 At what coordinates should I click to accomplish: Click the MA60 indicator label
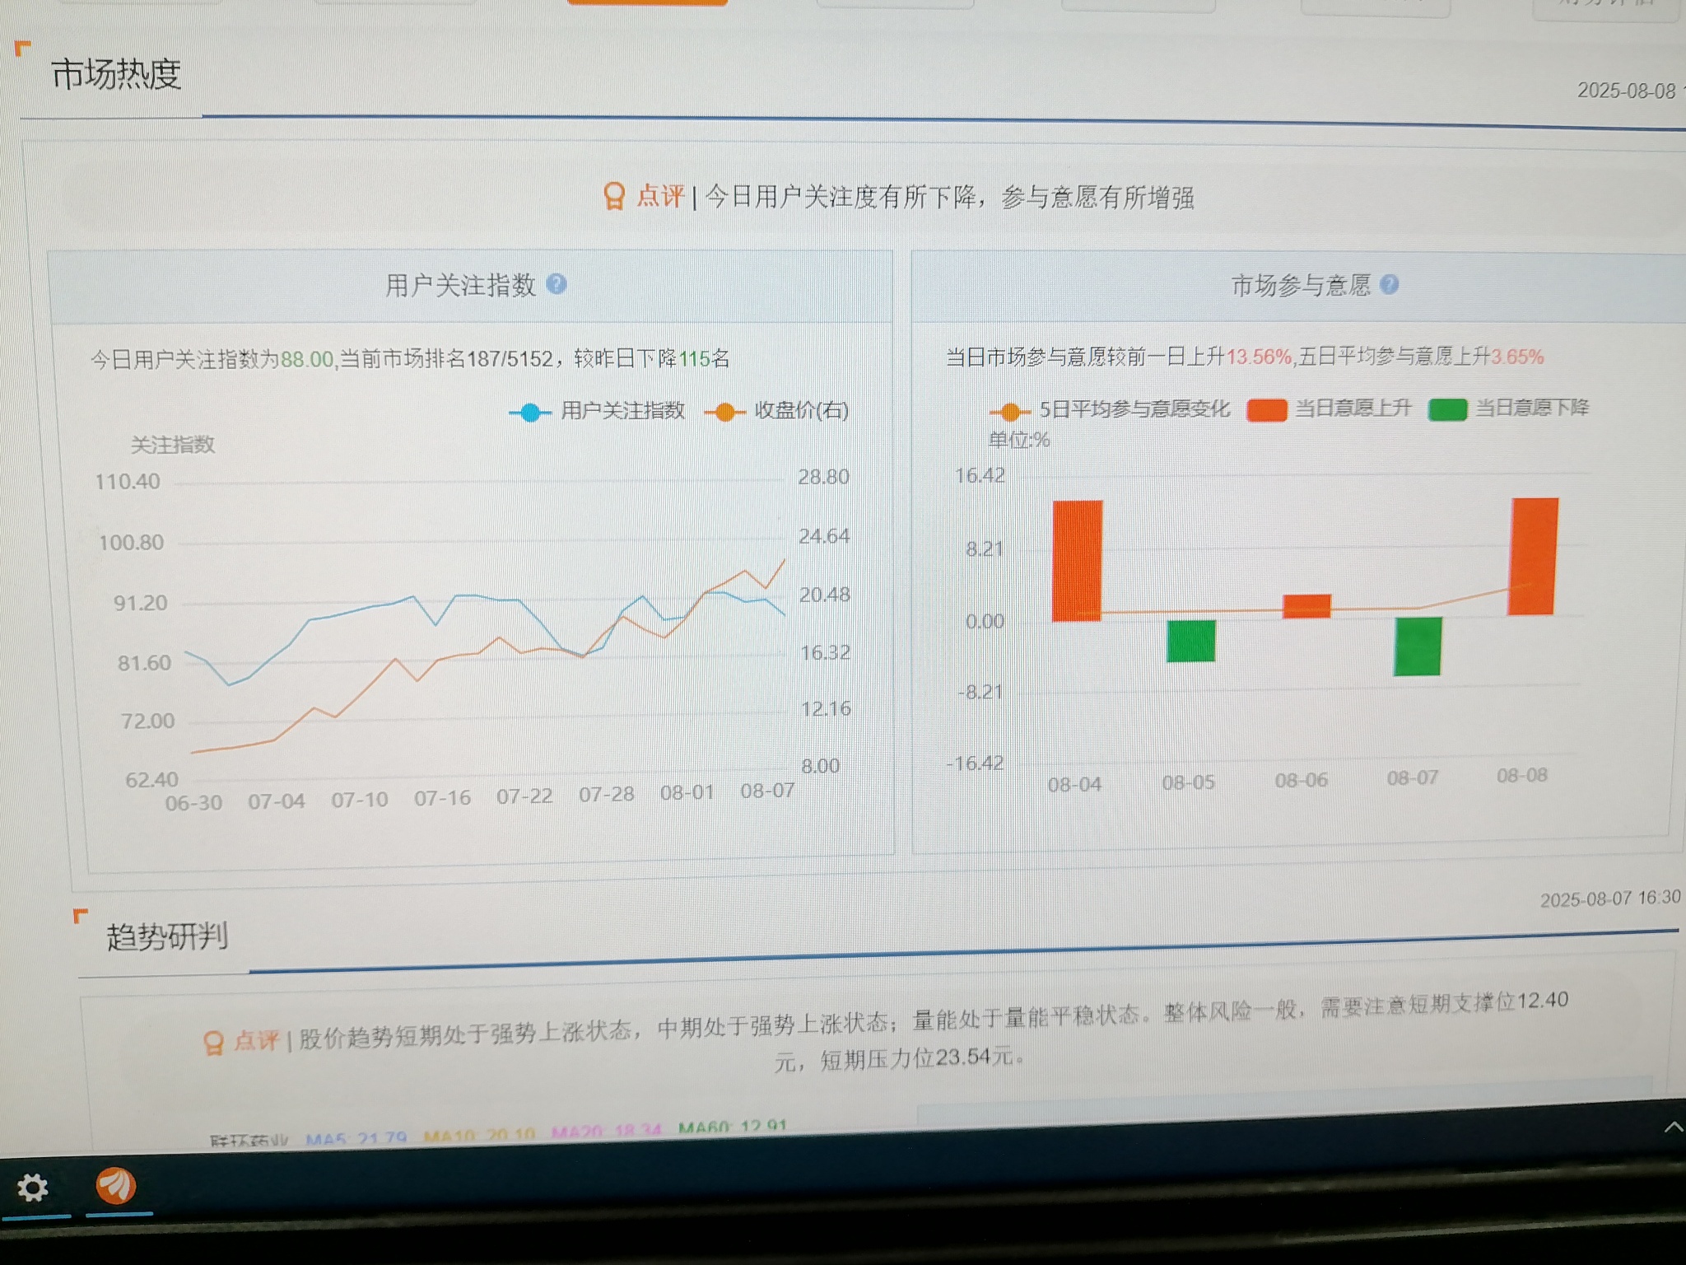[733, 1127]
